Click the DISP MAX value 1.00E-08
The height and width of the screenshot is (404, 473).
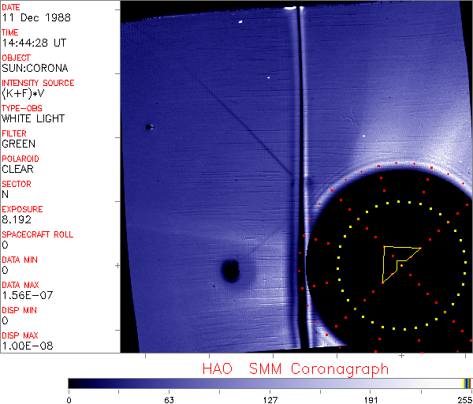point(28,346)
